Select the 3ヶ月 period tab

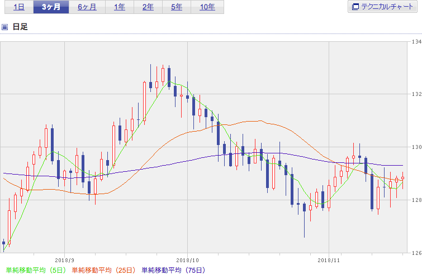pos(51,7)
